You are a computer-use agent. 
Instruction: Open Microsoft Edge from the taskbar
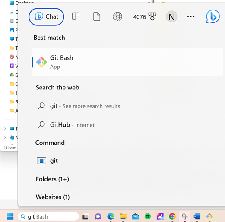tap(111, 216)
